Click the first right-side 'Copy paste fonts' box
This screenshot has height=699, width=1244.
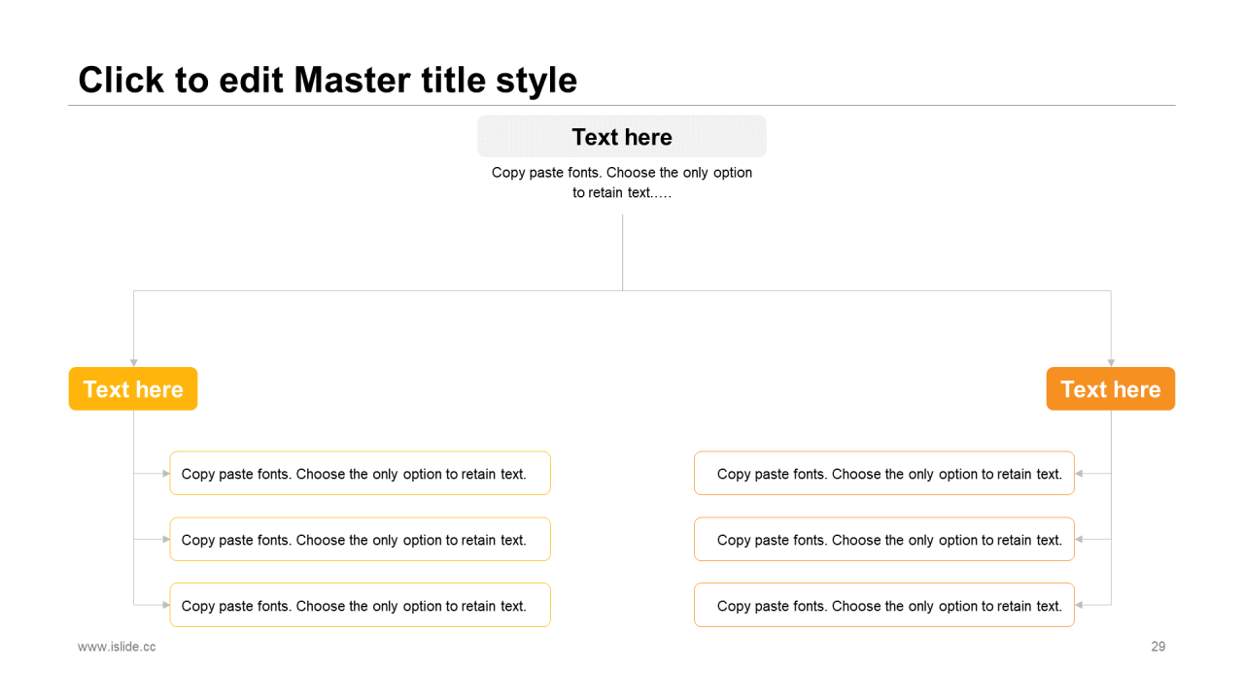[x=884, y=473]
